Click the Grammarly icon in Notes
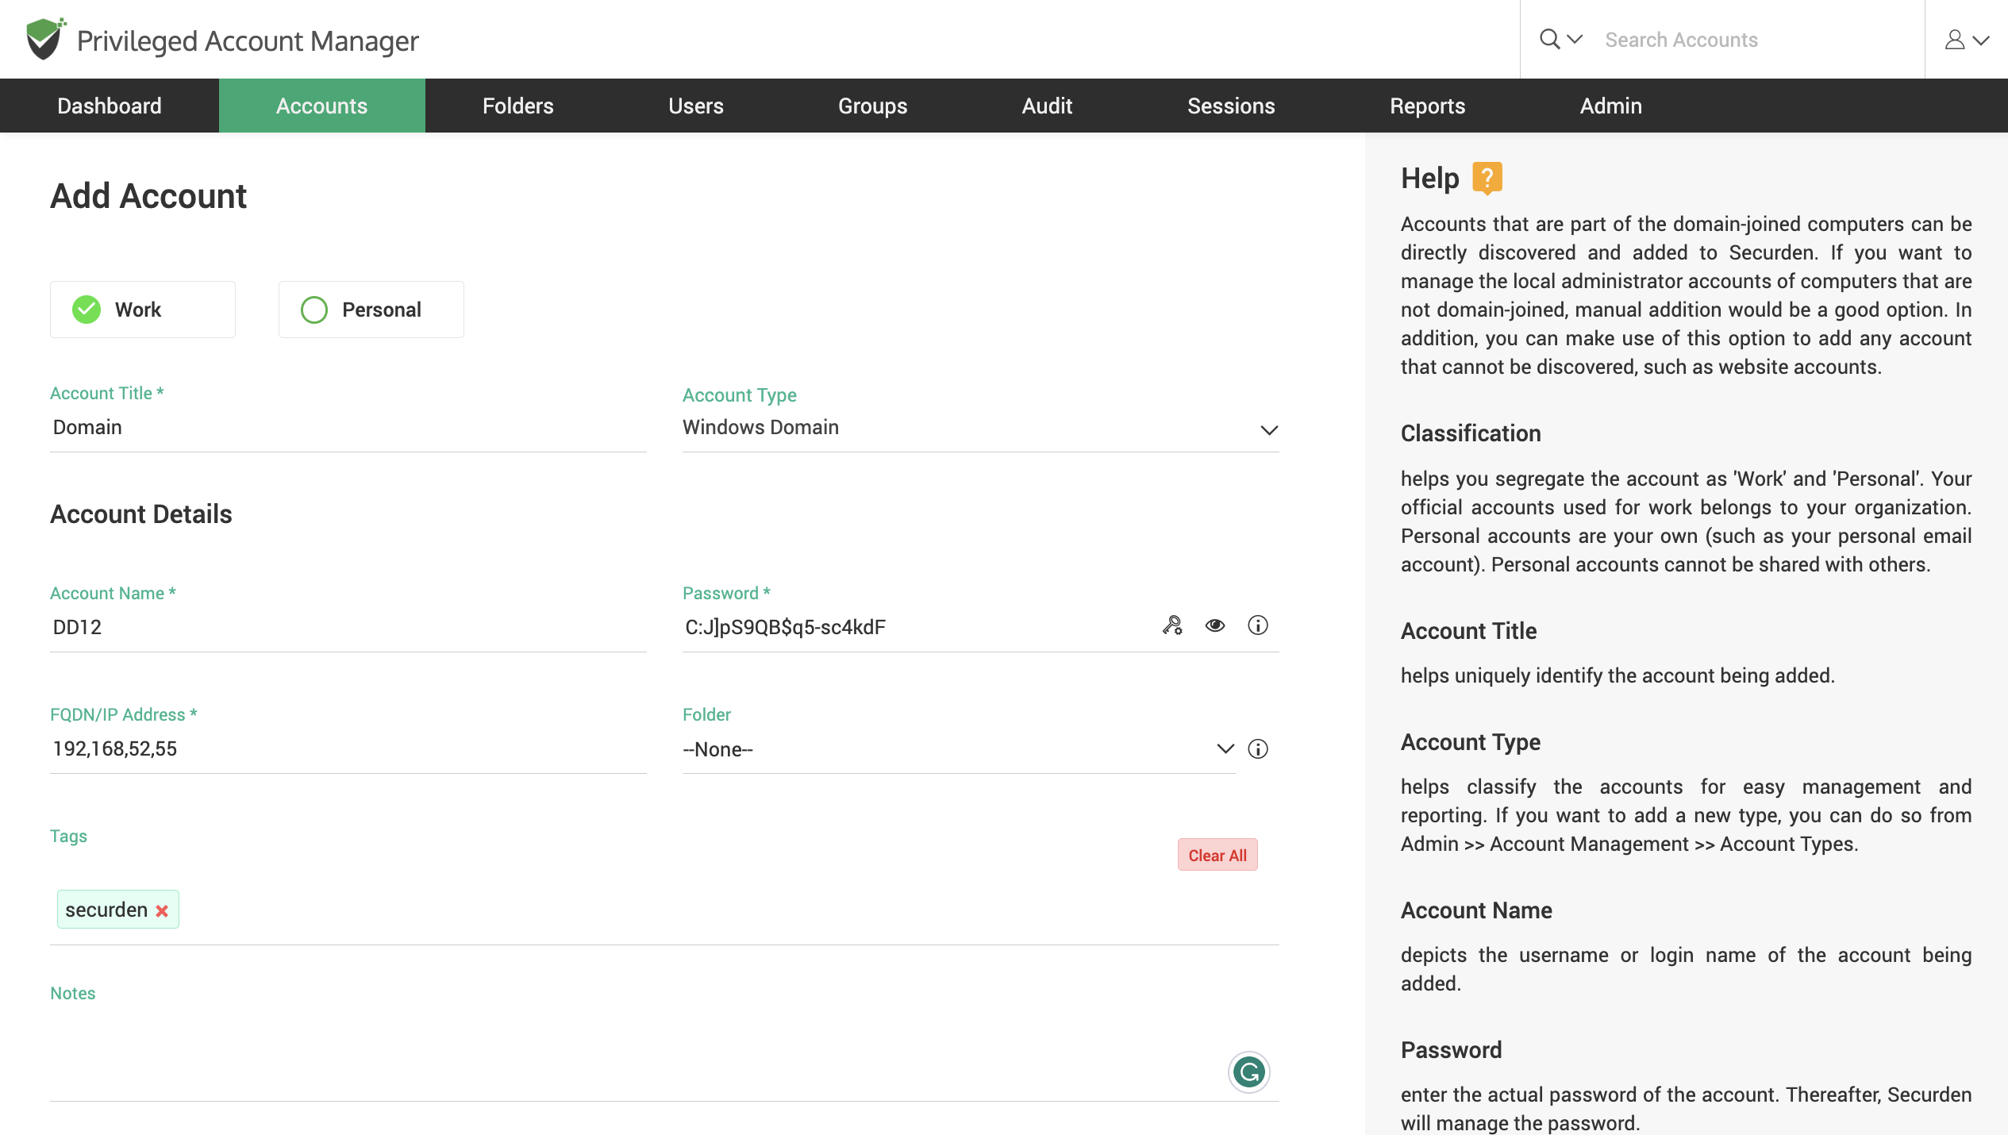 [x=1248, y=1072]
